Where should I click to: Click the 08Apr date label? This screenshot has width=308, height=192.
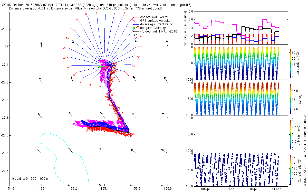click(x=205, y=189)
